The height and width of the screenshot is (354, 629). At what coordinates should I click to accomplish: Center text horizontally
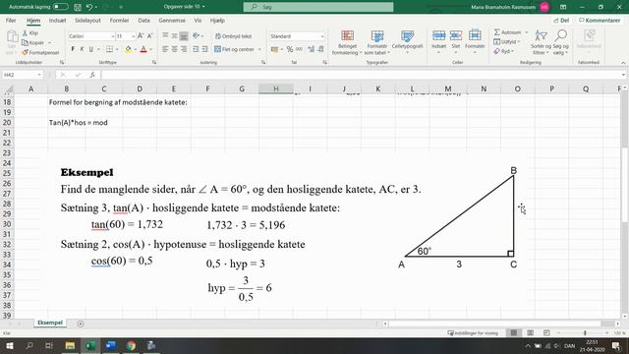click(175, 49)
